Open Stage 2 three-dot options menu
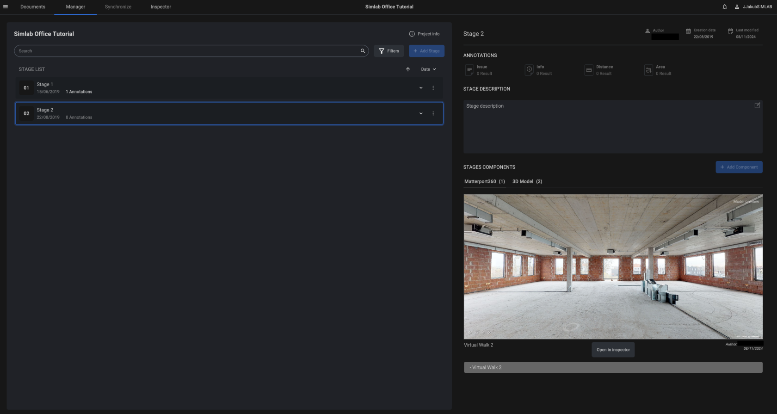This screenshot has height=414, width=777. point(433,113)
